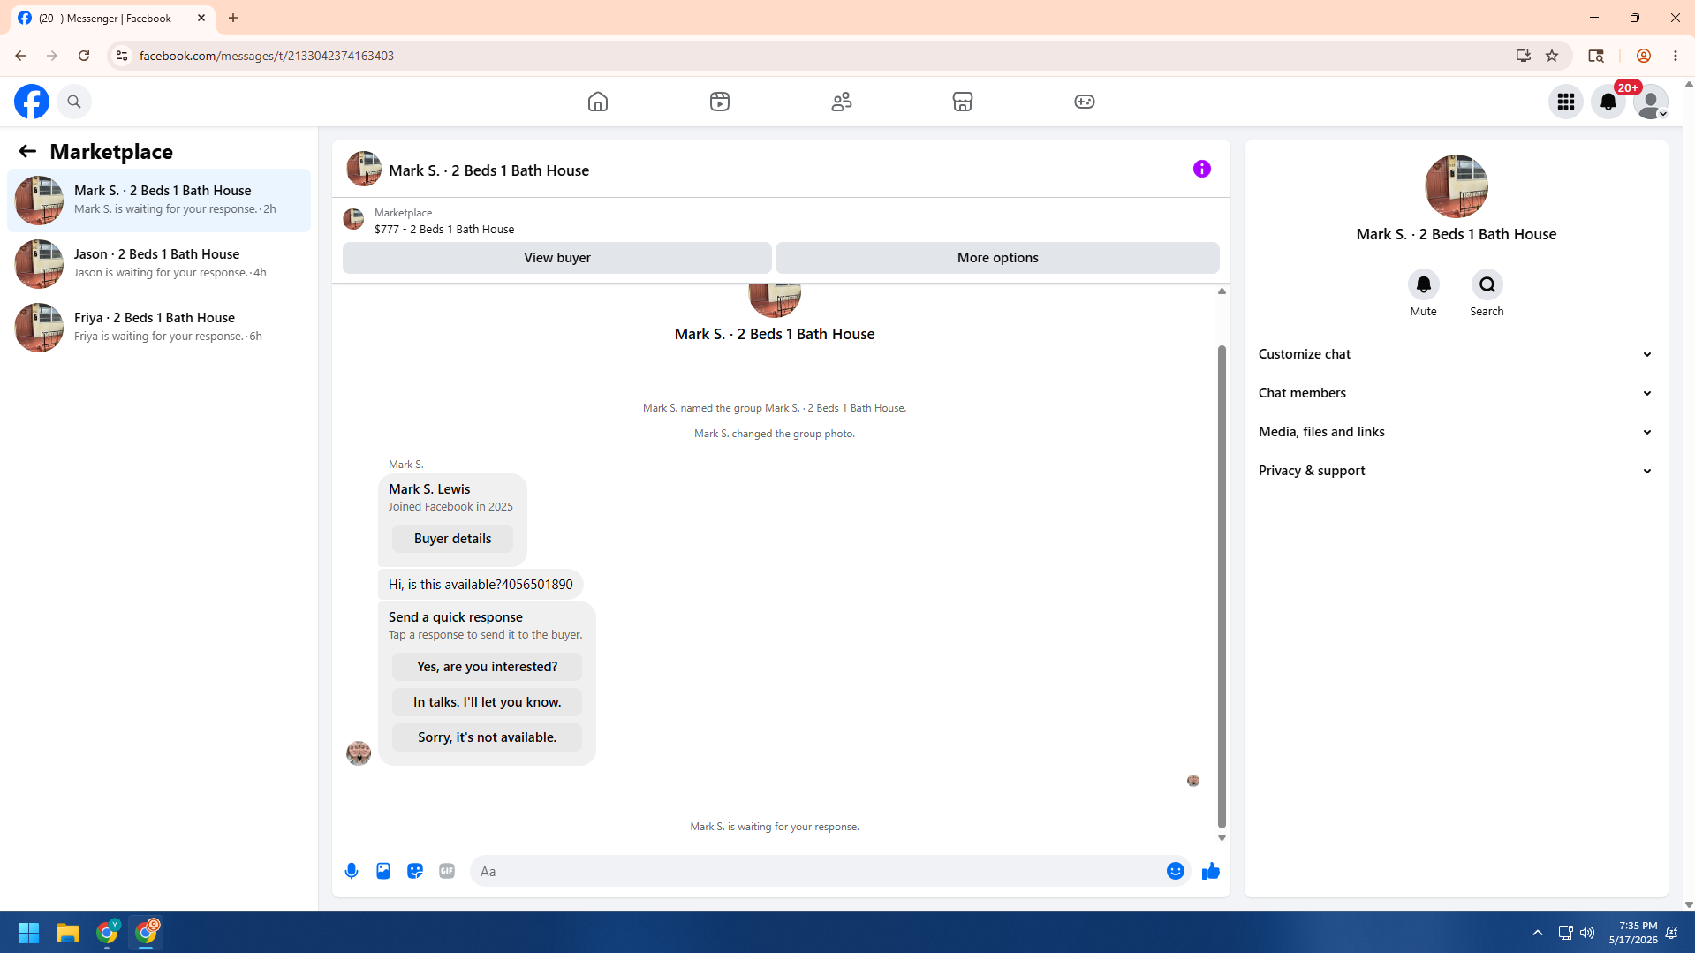Image resolution: width=1695 pixels, height=953 pixels.
Task: Show hidden system tray icons
Action: click(1538, 933)
